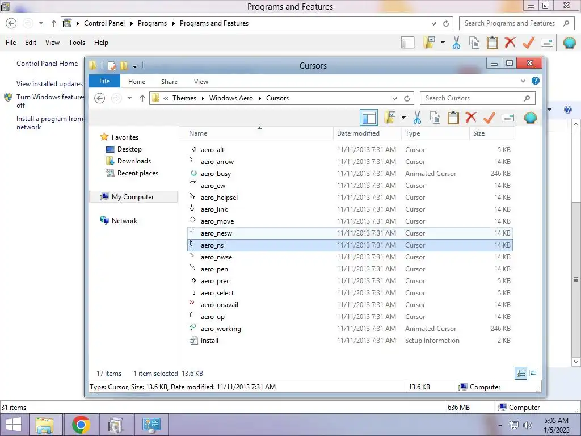Sort by Size column header
The image size is (581, 436).
pos(492,133)
